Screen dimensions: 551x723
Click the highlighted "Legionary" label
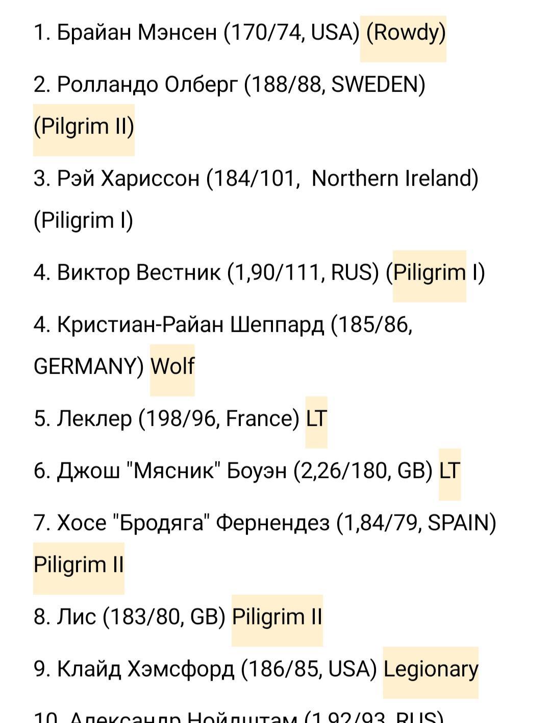[x=431, y=669]
